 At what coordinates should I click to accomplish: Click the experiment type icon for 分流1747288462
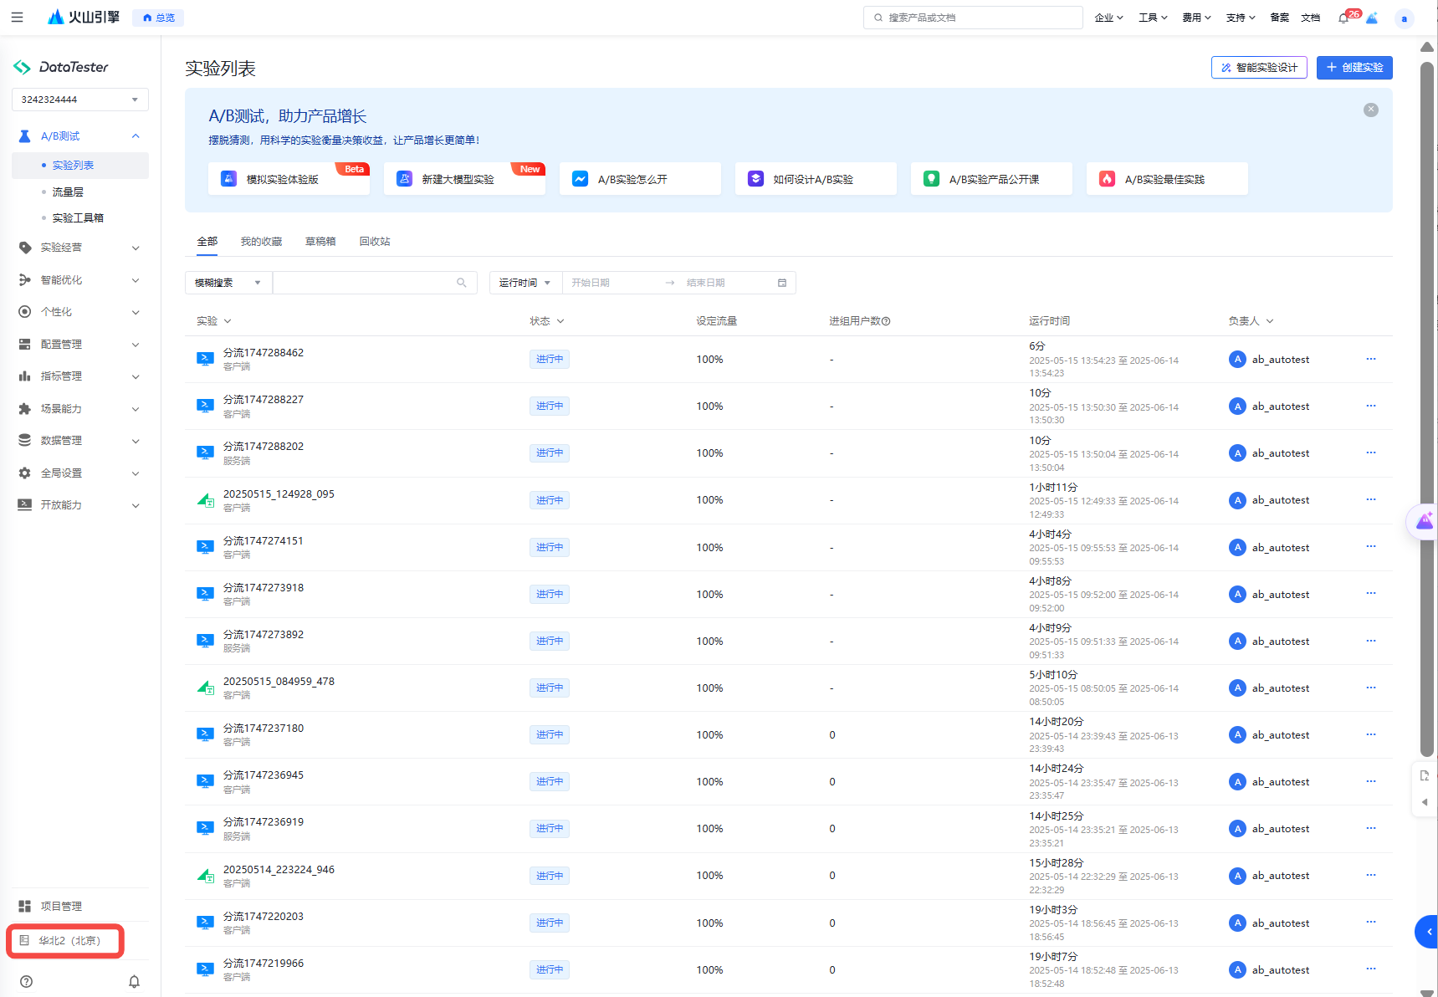point(205,359)
